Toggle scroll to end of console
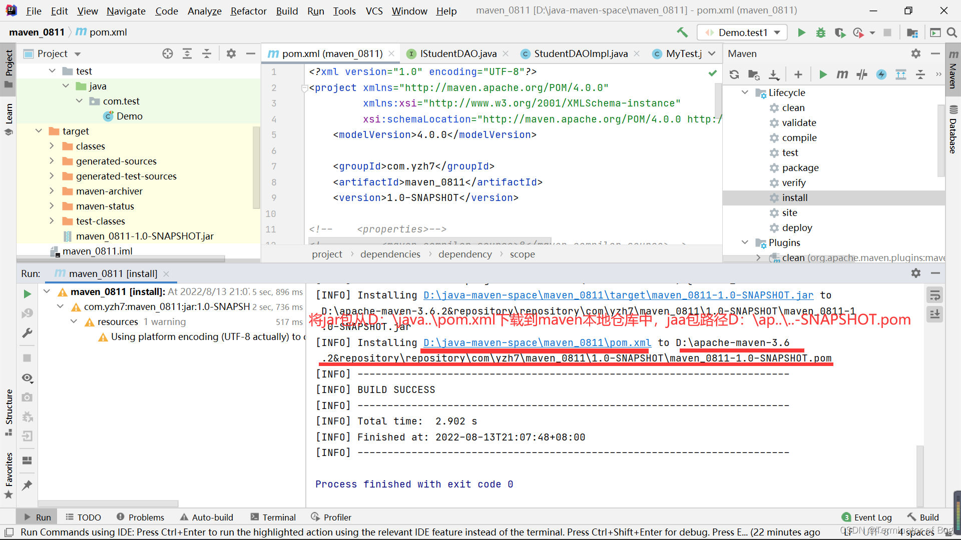 point(935,314)
